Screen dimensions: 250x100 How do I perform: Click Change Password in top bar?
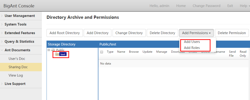[207, 6]
